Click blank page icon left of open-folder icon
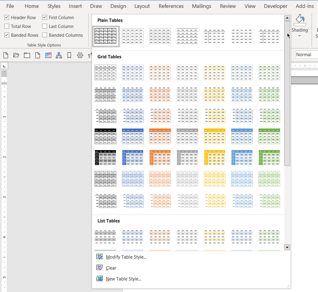 click(x=6, y=55)
